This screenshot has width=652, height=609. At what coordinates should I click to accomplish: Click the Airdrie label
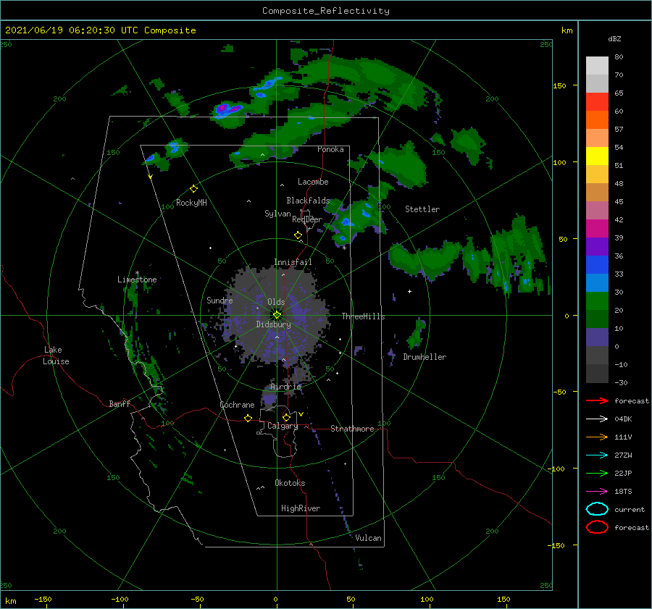tap(285, 387)
